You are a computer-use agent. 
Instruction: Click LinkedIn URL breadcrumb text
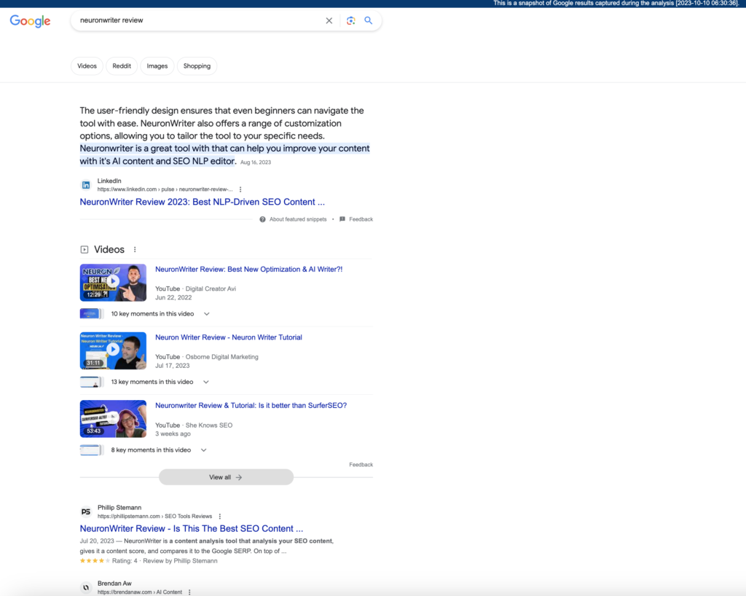click(165, 189)
